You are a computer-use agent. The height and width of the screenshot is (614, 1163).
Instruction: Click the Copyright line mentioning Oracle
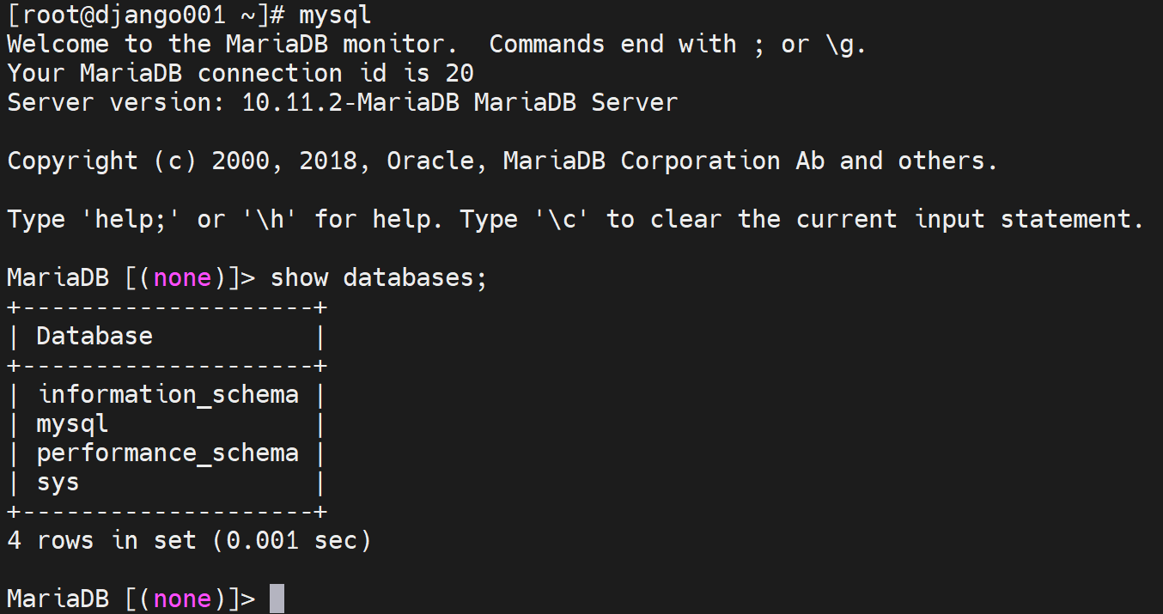pos(502,161)
